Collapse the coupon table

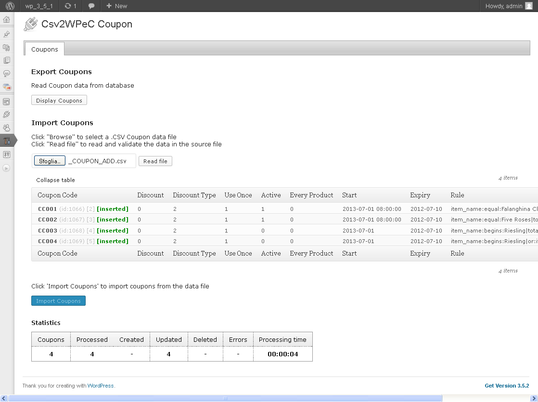coord(56,180)
